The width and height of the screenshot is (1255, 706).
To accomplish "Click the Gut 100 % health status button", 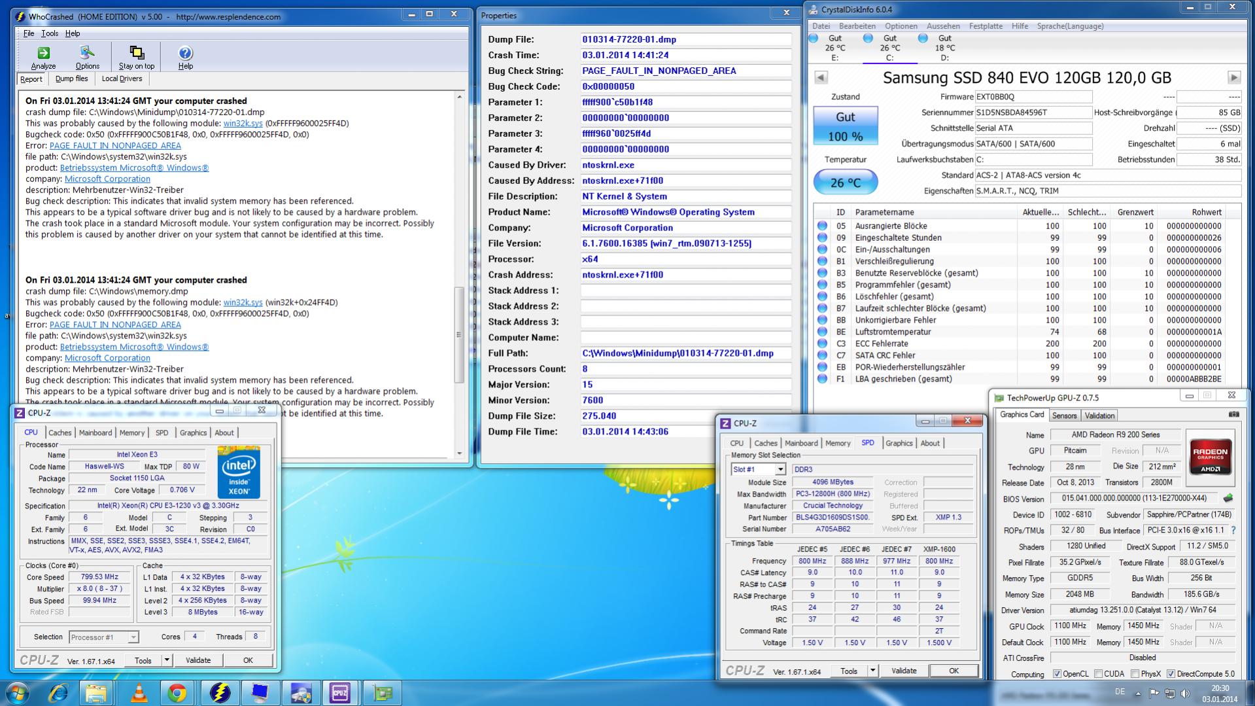I will pos(845,126).
